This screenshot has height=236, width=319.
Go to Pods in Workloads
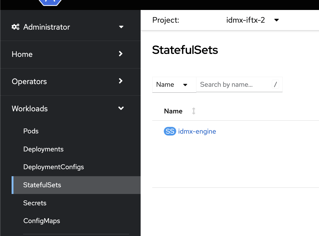pos(31,131)
